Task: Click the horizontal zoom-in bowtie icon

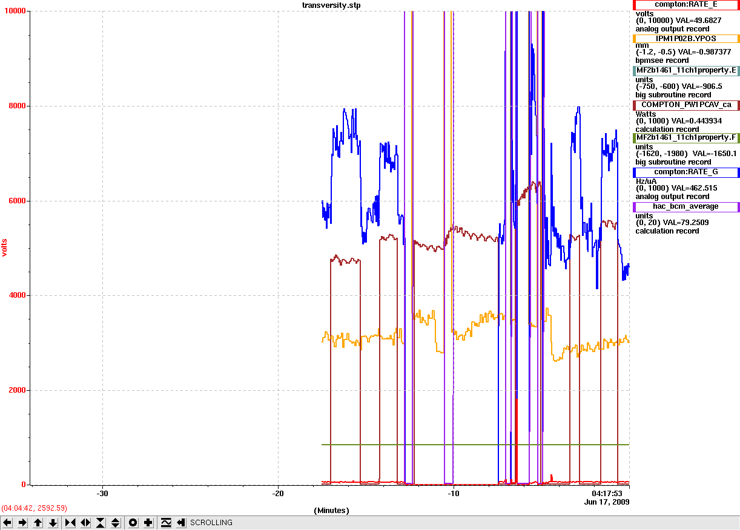Action: [x=70, y=523]
